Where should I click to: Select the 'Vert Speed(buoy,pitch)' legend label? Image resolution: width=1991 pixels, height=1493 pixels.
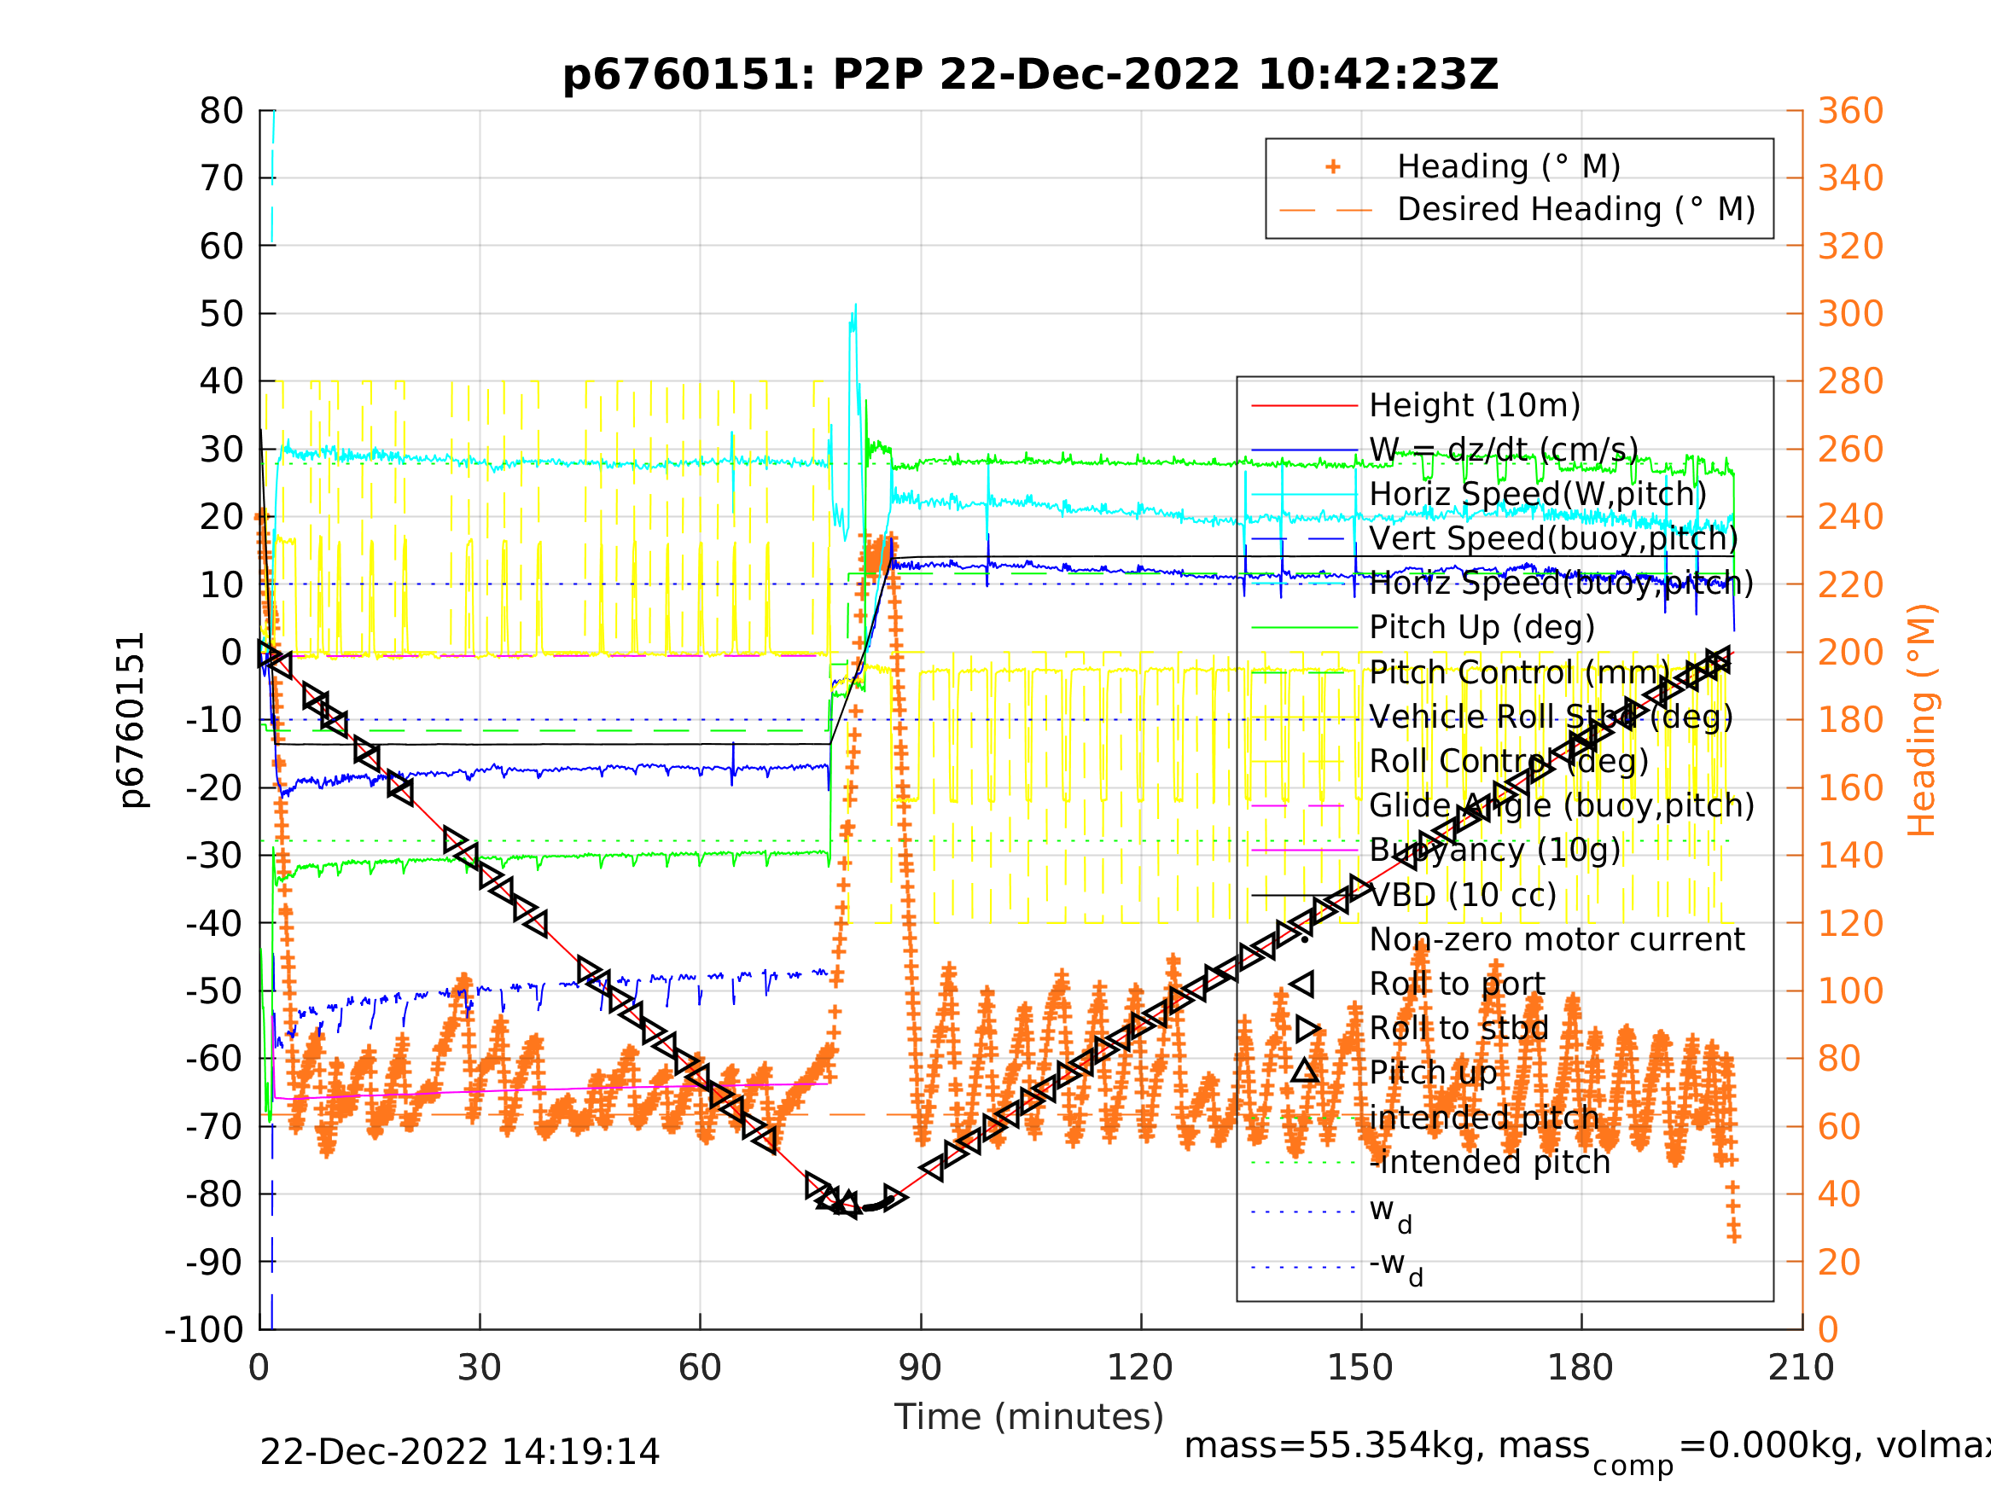tap(1553, 538)
